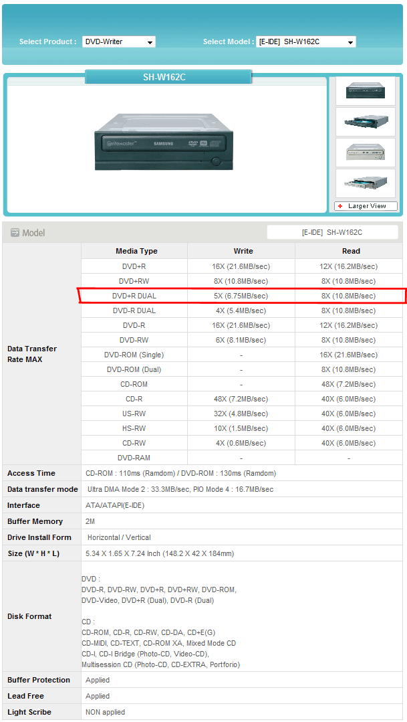Open the Select Product dropdown showing DVD-Writer
The width and height of the screenshot is (407, 722).
(x=119, y=42)
